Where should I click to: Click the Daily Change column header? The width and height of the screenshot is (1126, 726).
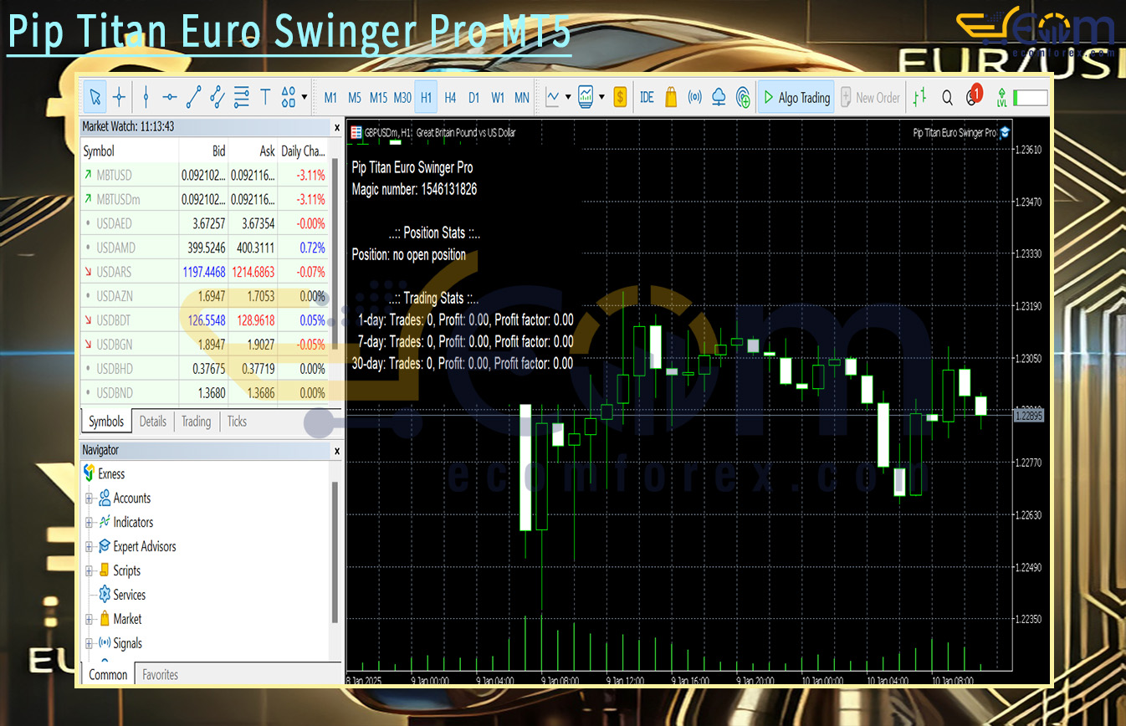(x=303, y=151)
